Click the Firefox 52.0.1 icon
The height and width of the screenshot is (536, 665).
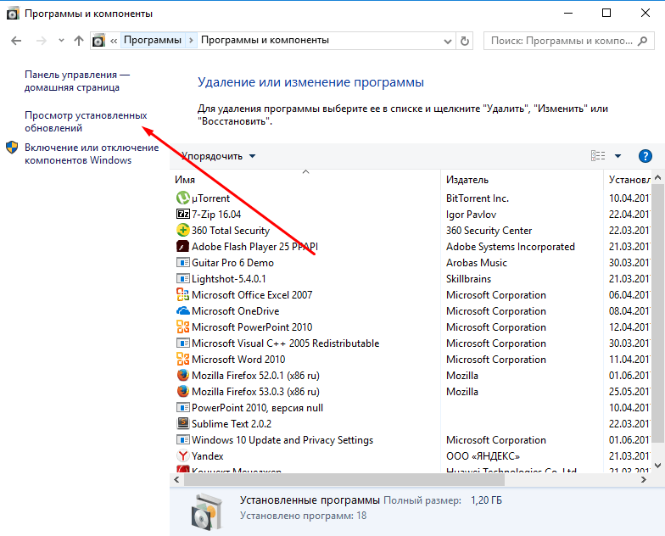pyautogui.click(x=183, y=375)
